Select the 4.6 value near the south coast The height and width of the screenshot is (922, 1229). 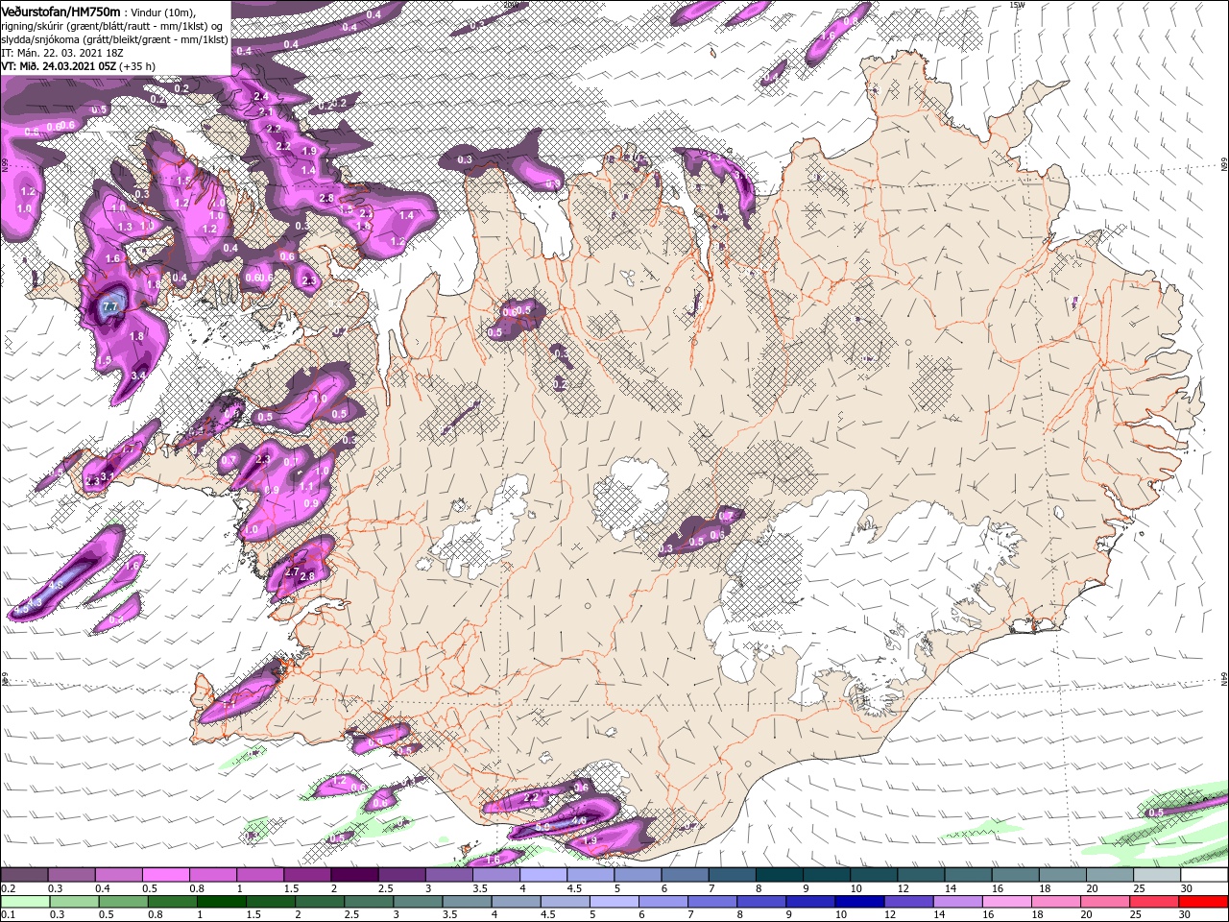point(579,820)
